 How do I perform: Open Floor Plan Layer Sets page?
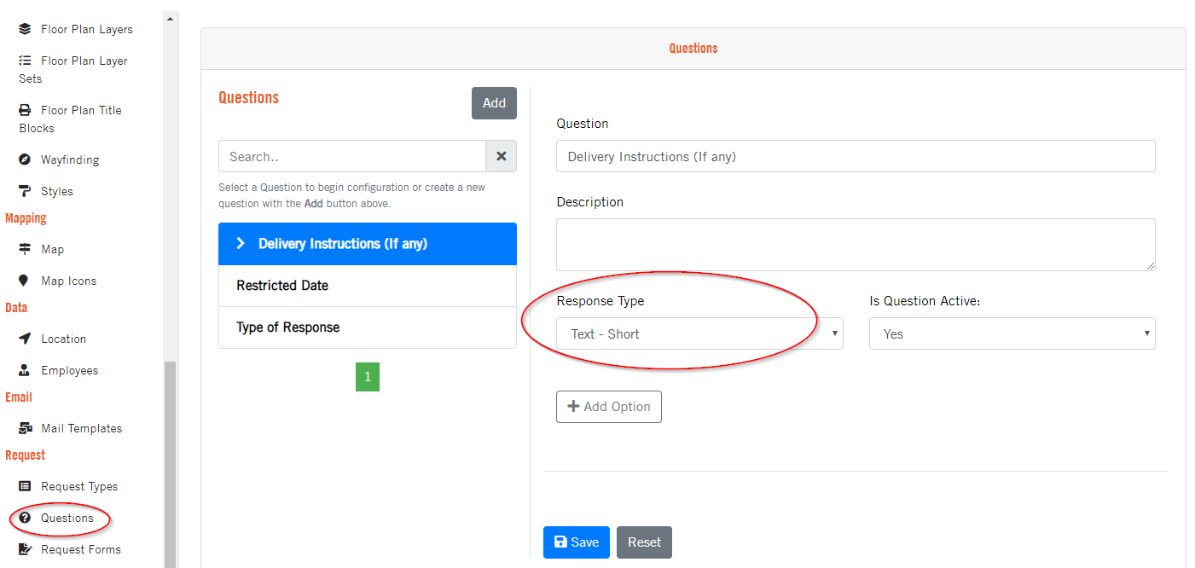tap(73, 69)
